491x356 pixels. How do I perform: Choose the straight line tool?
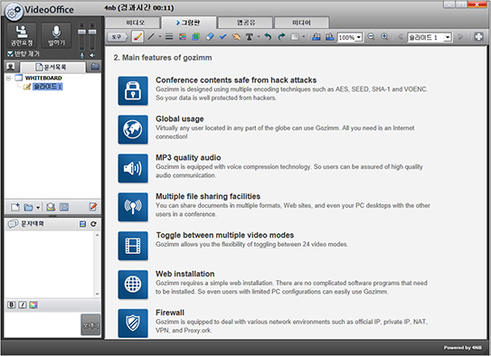point(151,37)
